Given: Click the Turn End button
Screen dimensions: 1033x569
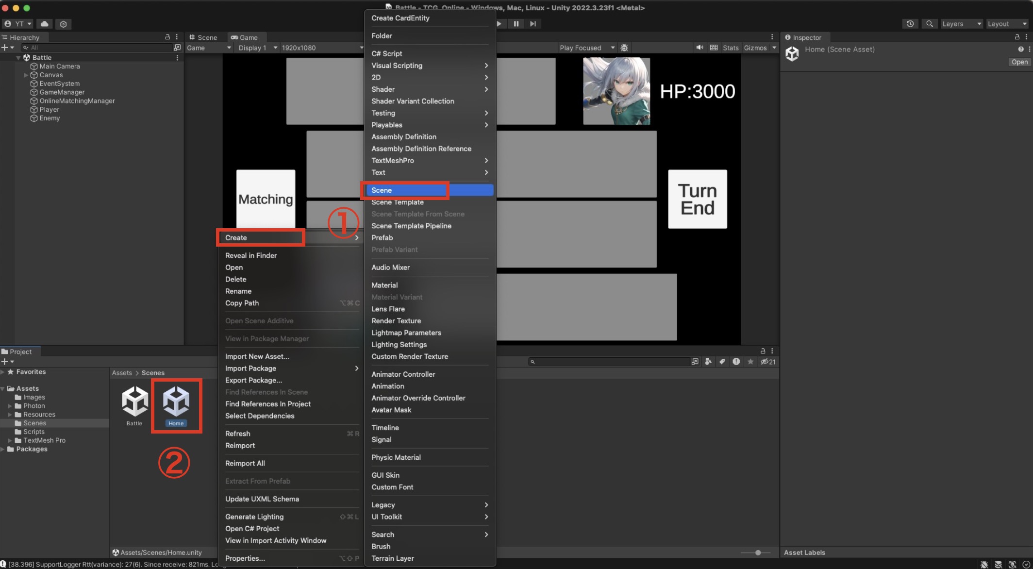Looking at the screenshot, I should (x=697, y=199).
